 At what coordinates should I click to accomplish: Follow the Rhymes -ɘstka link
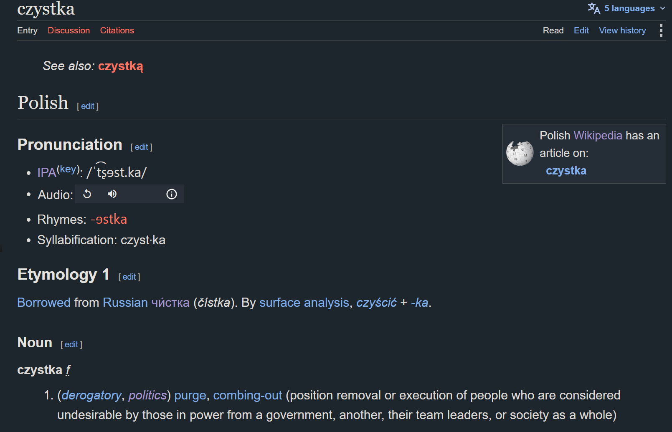tap(109, 219)
